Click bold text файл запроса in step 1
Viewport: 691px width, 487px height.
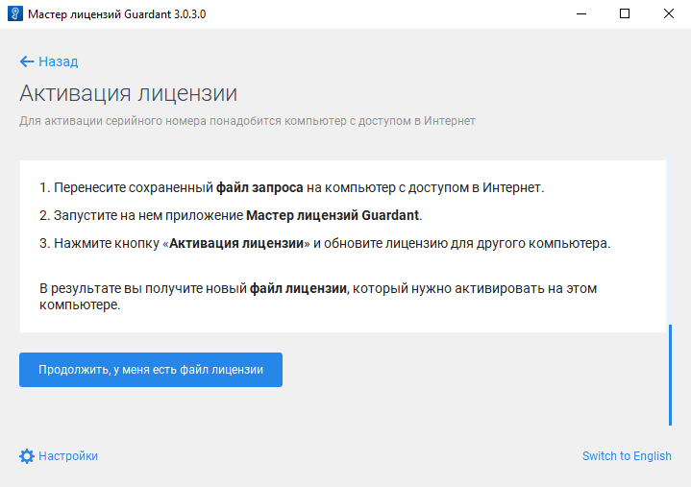pos(259,187)
